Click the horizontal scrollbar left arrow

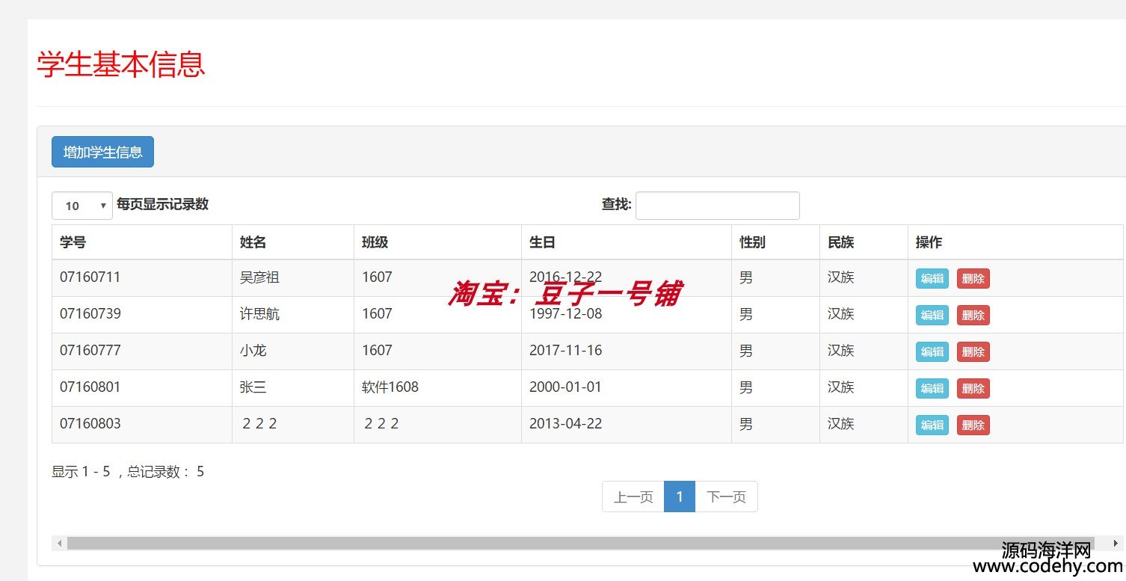(x=60, y=544)
